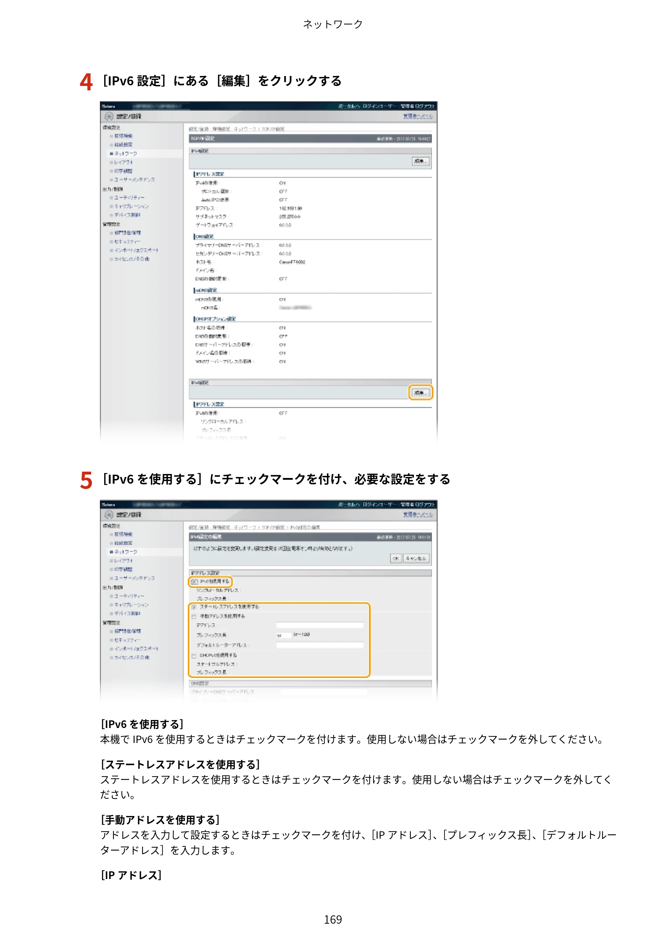Click ログアウト in step 5 screenshot header
The height and width of the screenshot is (943, 666).
point(425,504)
